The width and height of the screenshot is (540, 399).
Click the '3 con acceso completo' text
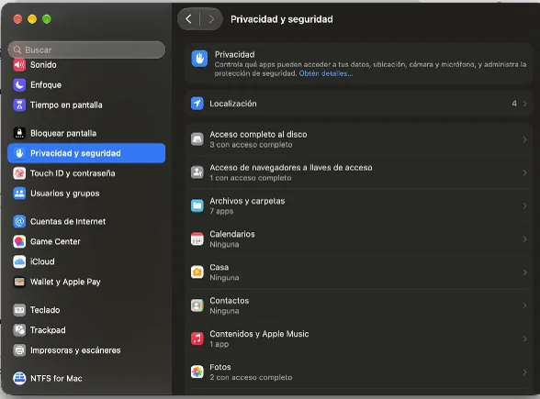pyautogui.click(x=251, y=145)
